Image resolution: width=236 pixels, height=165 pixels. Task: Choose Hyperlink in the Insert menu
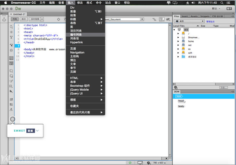[x=86, y=42]
